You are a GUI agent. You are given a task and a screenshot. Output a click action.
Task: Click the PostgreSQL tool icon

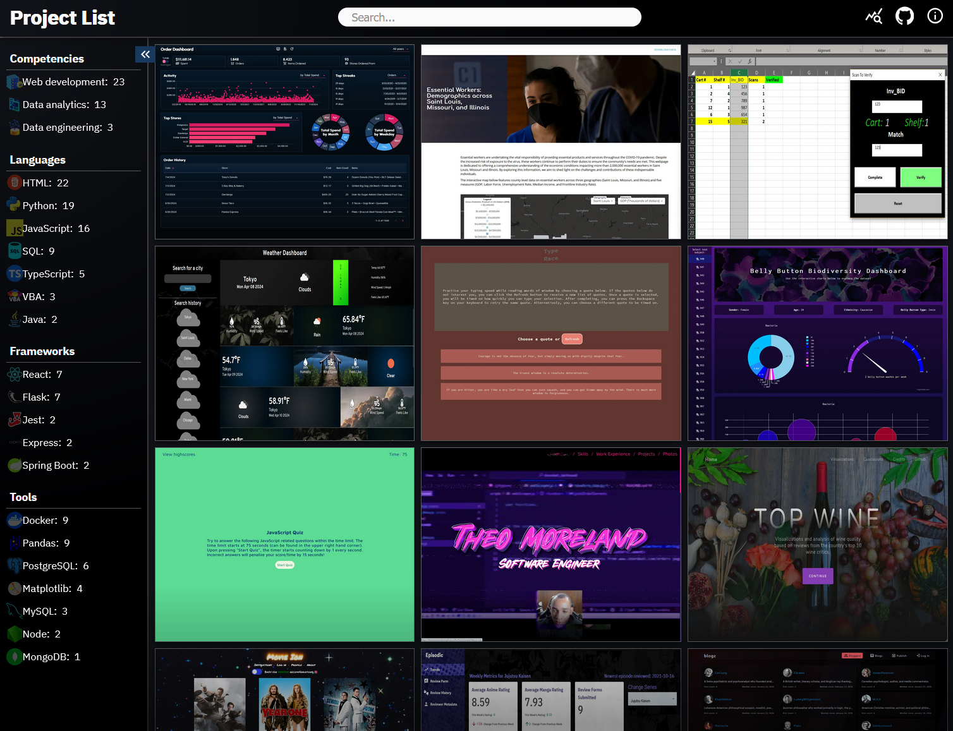[x=15, y=566]
